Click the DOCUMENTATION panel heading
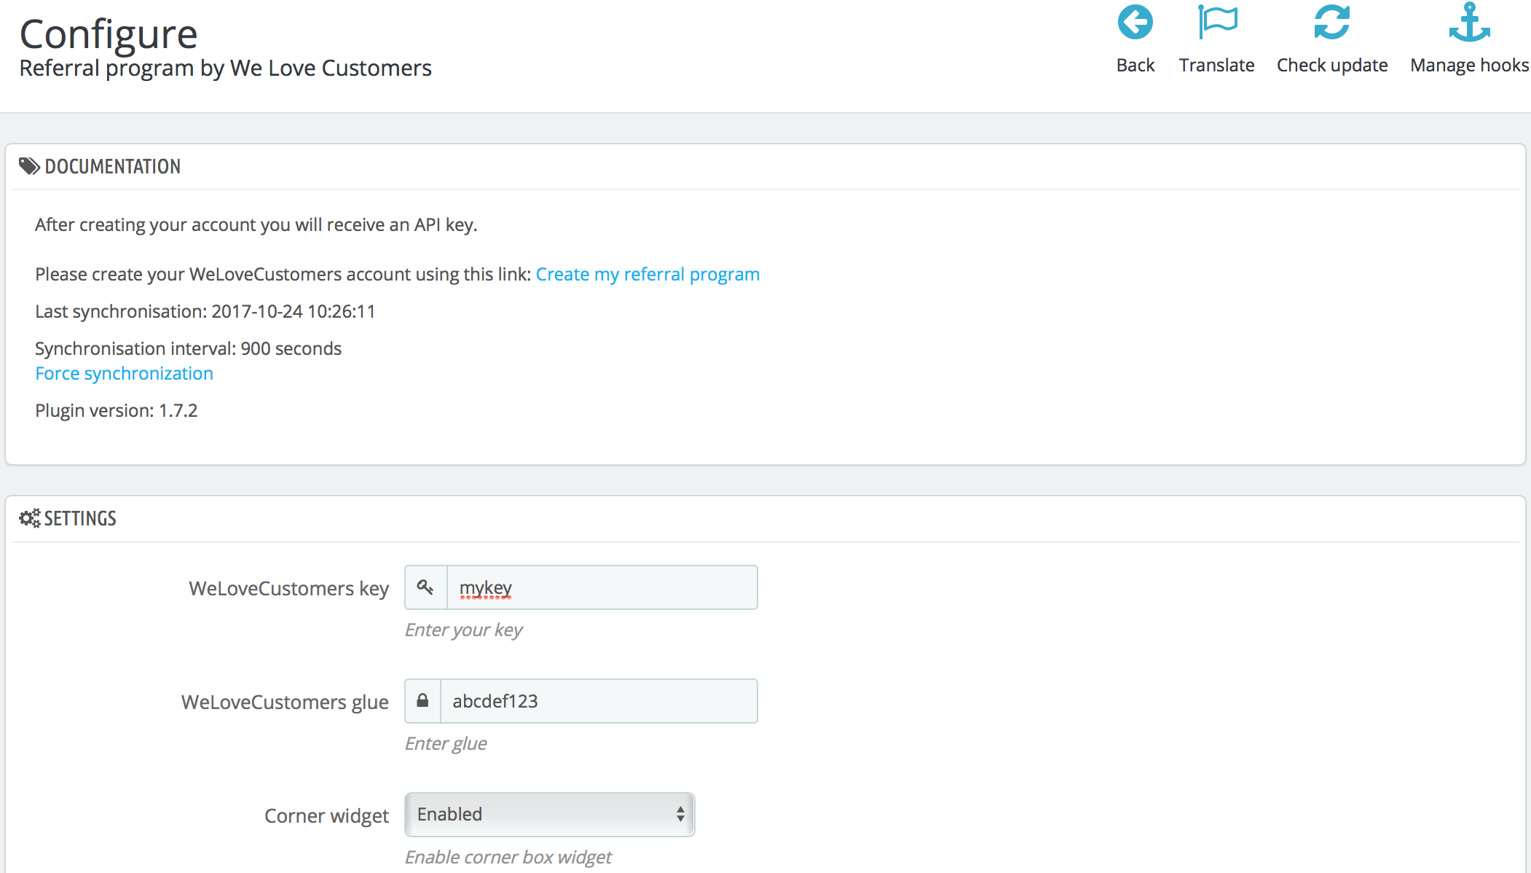1531x873 pixels. [112, 166]
